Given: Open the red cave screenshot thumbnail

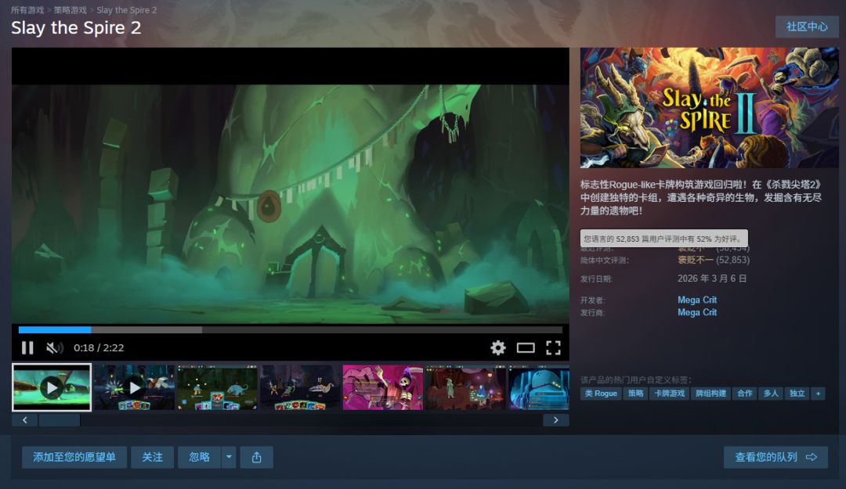Looking at the screenshot, I should [465, 387].
